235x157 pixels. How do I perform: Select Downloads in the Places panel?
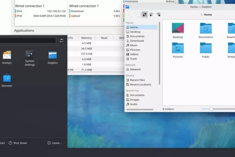(141, 41)
